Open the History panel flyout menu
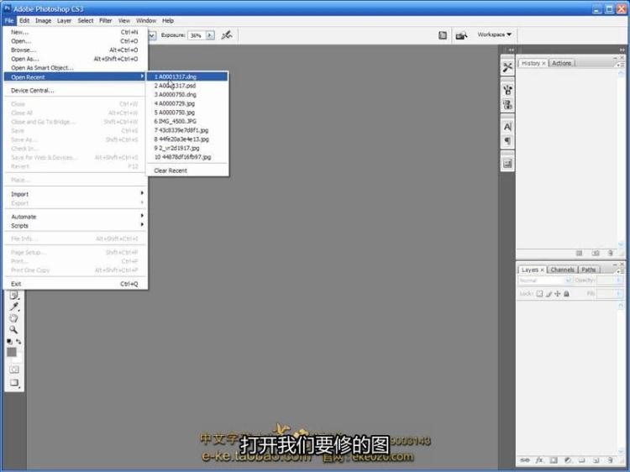 pos(621,65)
